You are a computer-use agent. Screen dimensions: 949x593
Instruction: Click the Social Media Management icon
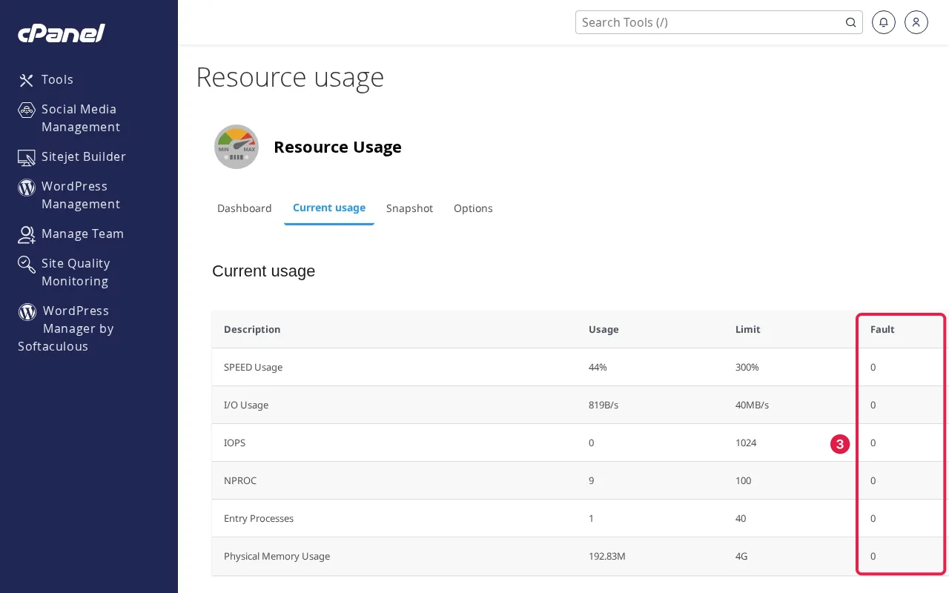click(27, 110)
